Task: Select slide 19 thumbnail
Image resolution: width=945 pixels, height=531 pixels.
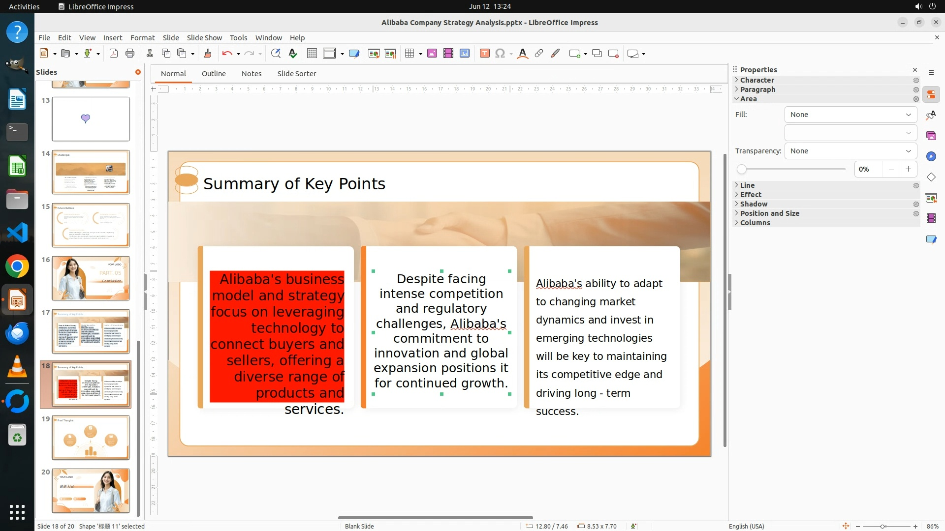Action: [91, 437]
